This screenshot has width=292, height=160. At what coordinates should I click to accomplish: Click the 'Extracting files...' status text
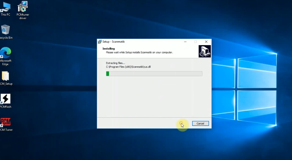pyautogui.click(x=116, y=63)
